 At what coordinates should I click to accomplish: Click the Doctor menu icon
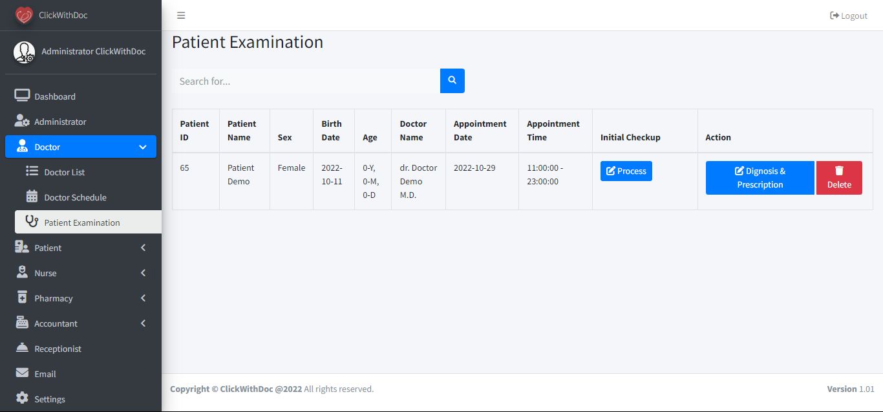tap(23, 146)
